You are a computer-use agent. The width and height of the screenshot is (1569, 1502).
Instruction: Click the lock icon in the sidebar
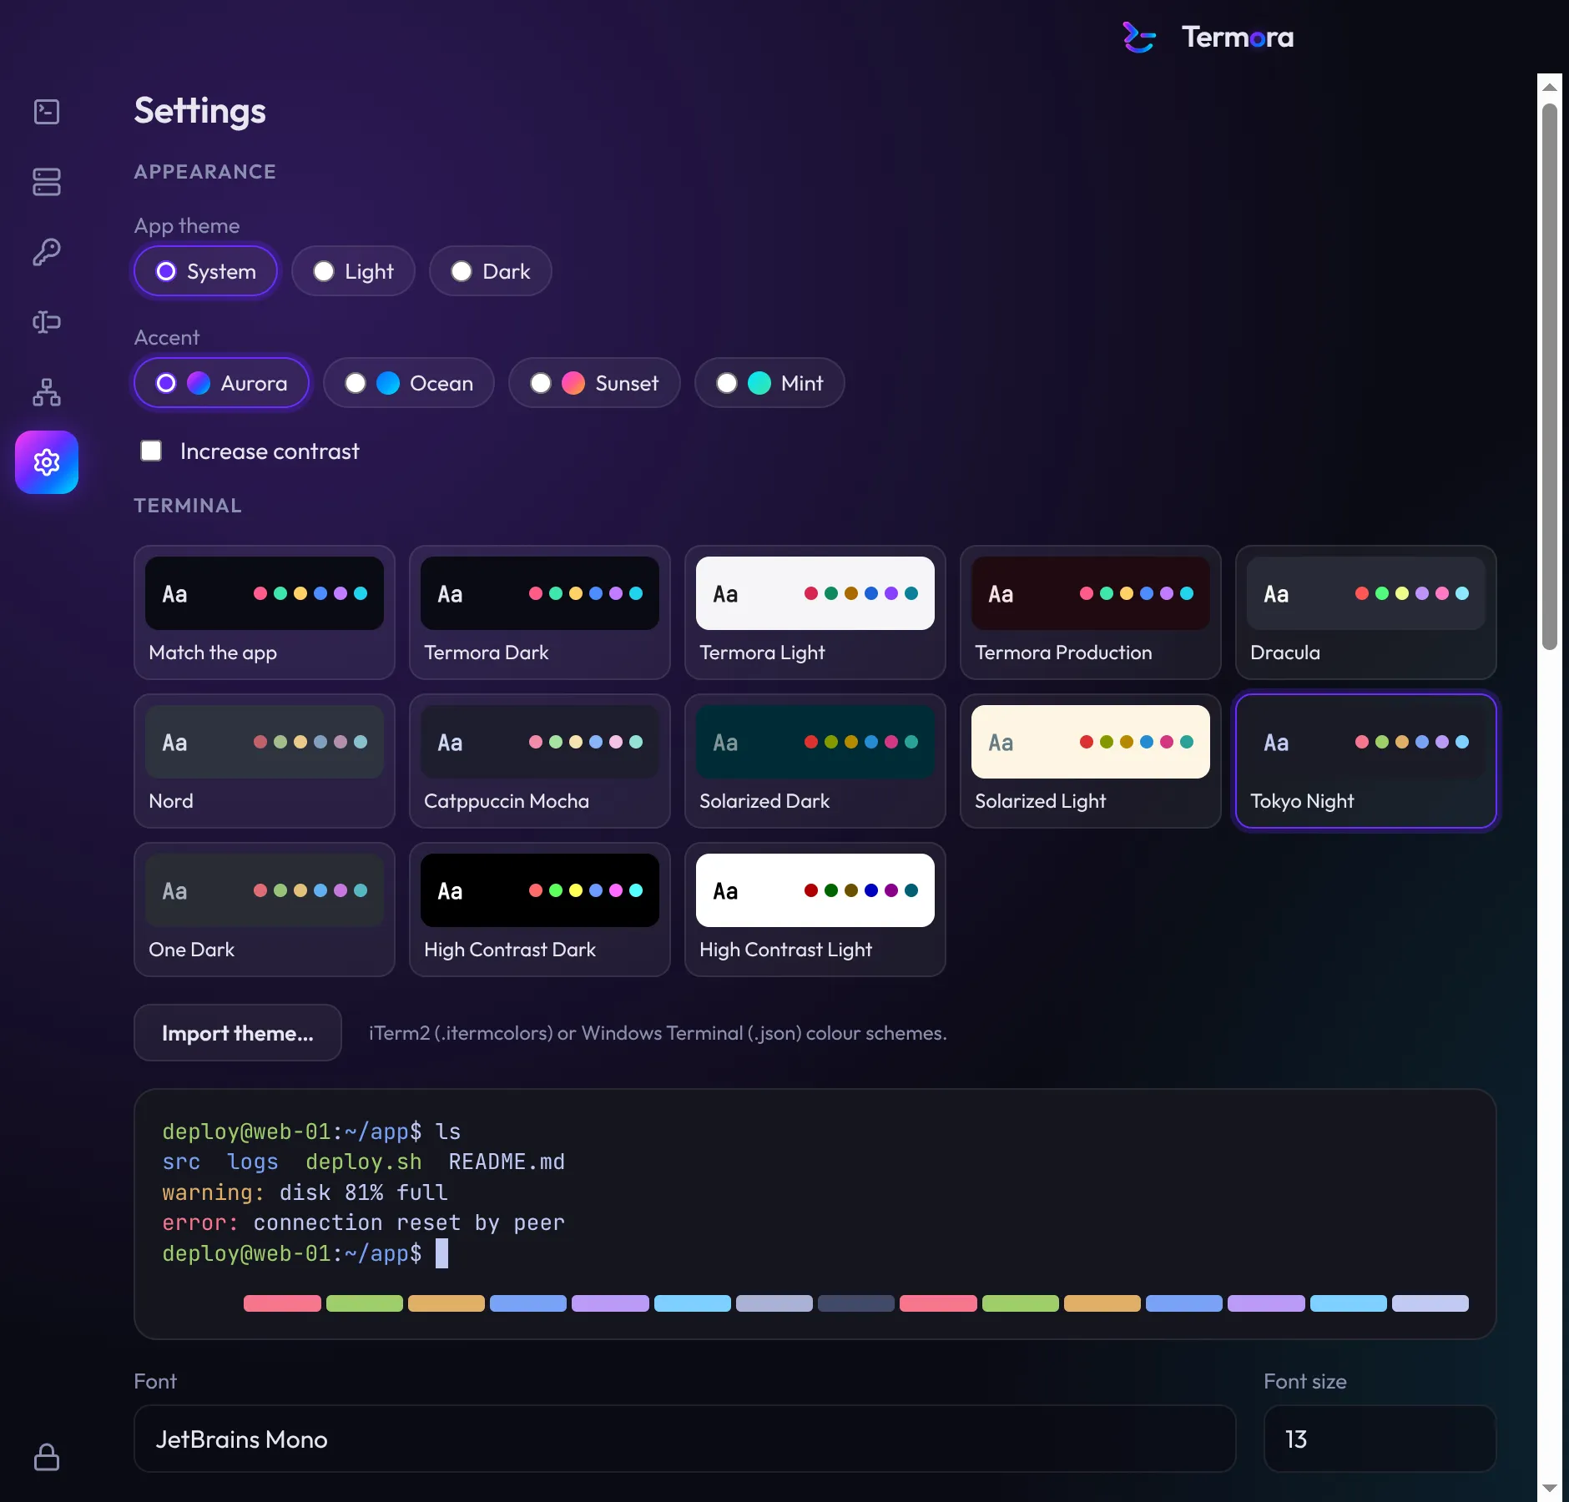pos(47,1457)
